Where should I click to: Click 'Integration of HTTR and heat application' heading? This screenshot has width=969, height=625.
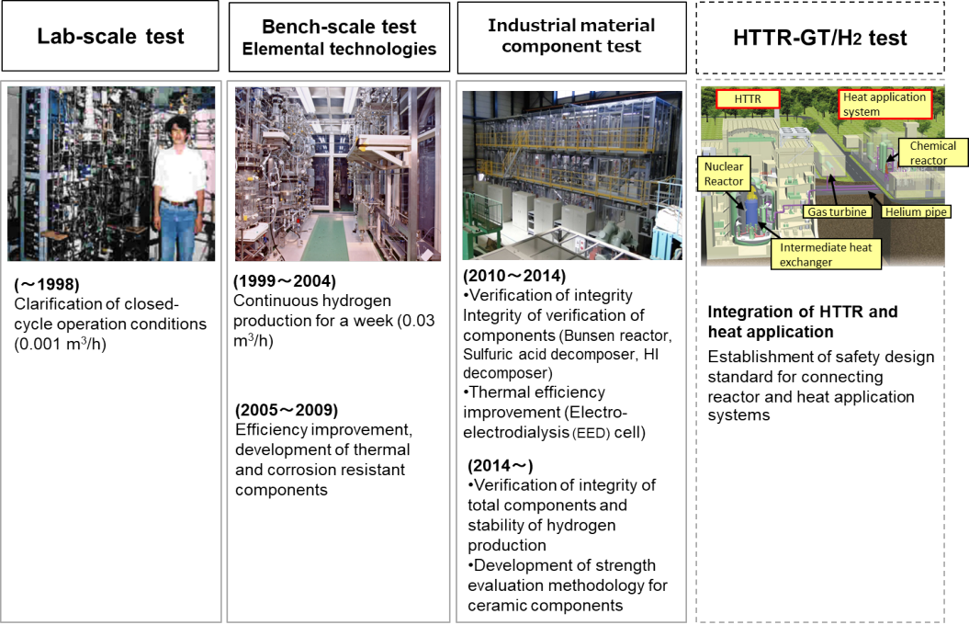(x=803, y=322)
